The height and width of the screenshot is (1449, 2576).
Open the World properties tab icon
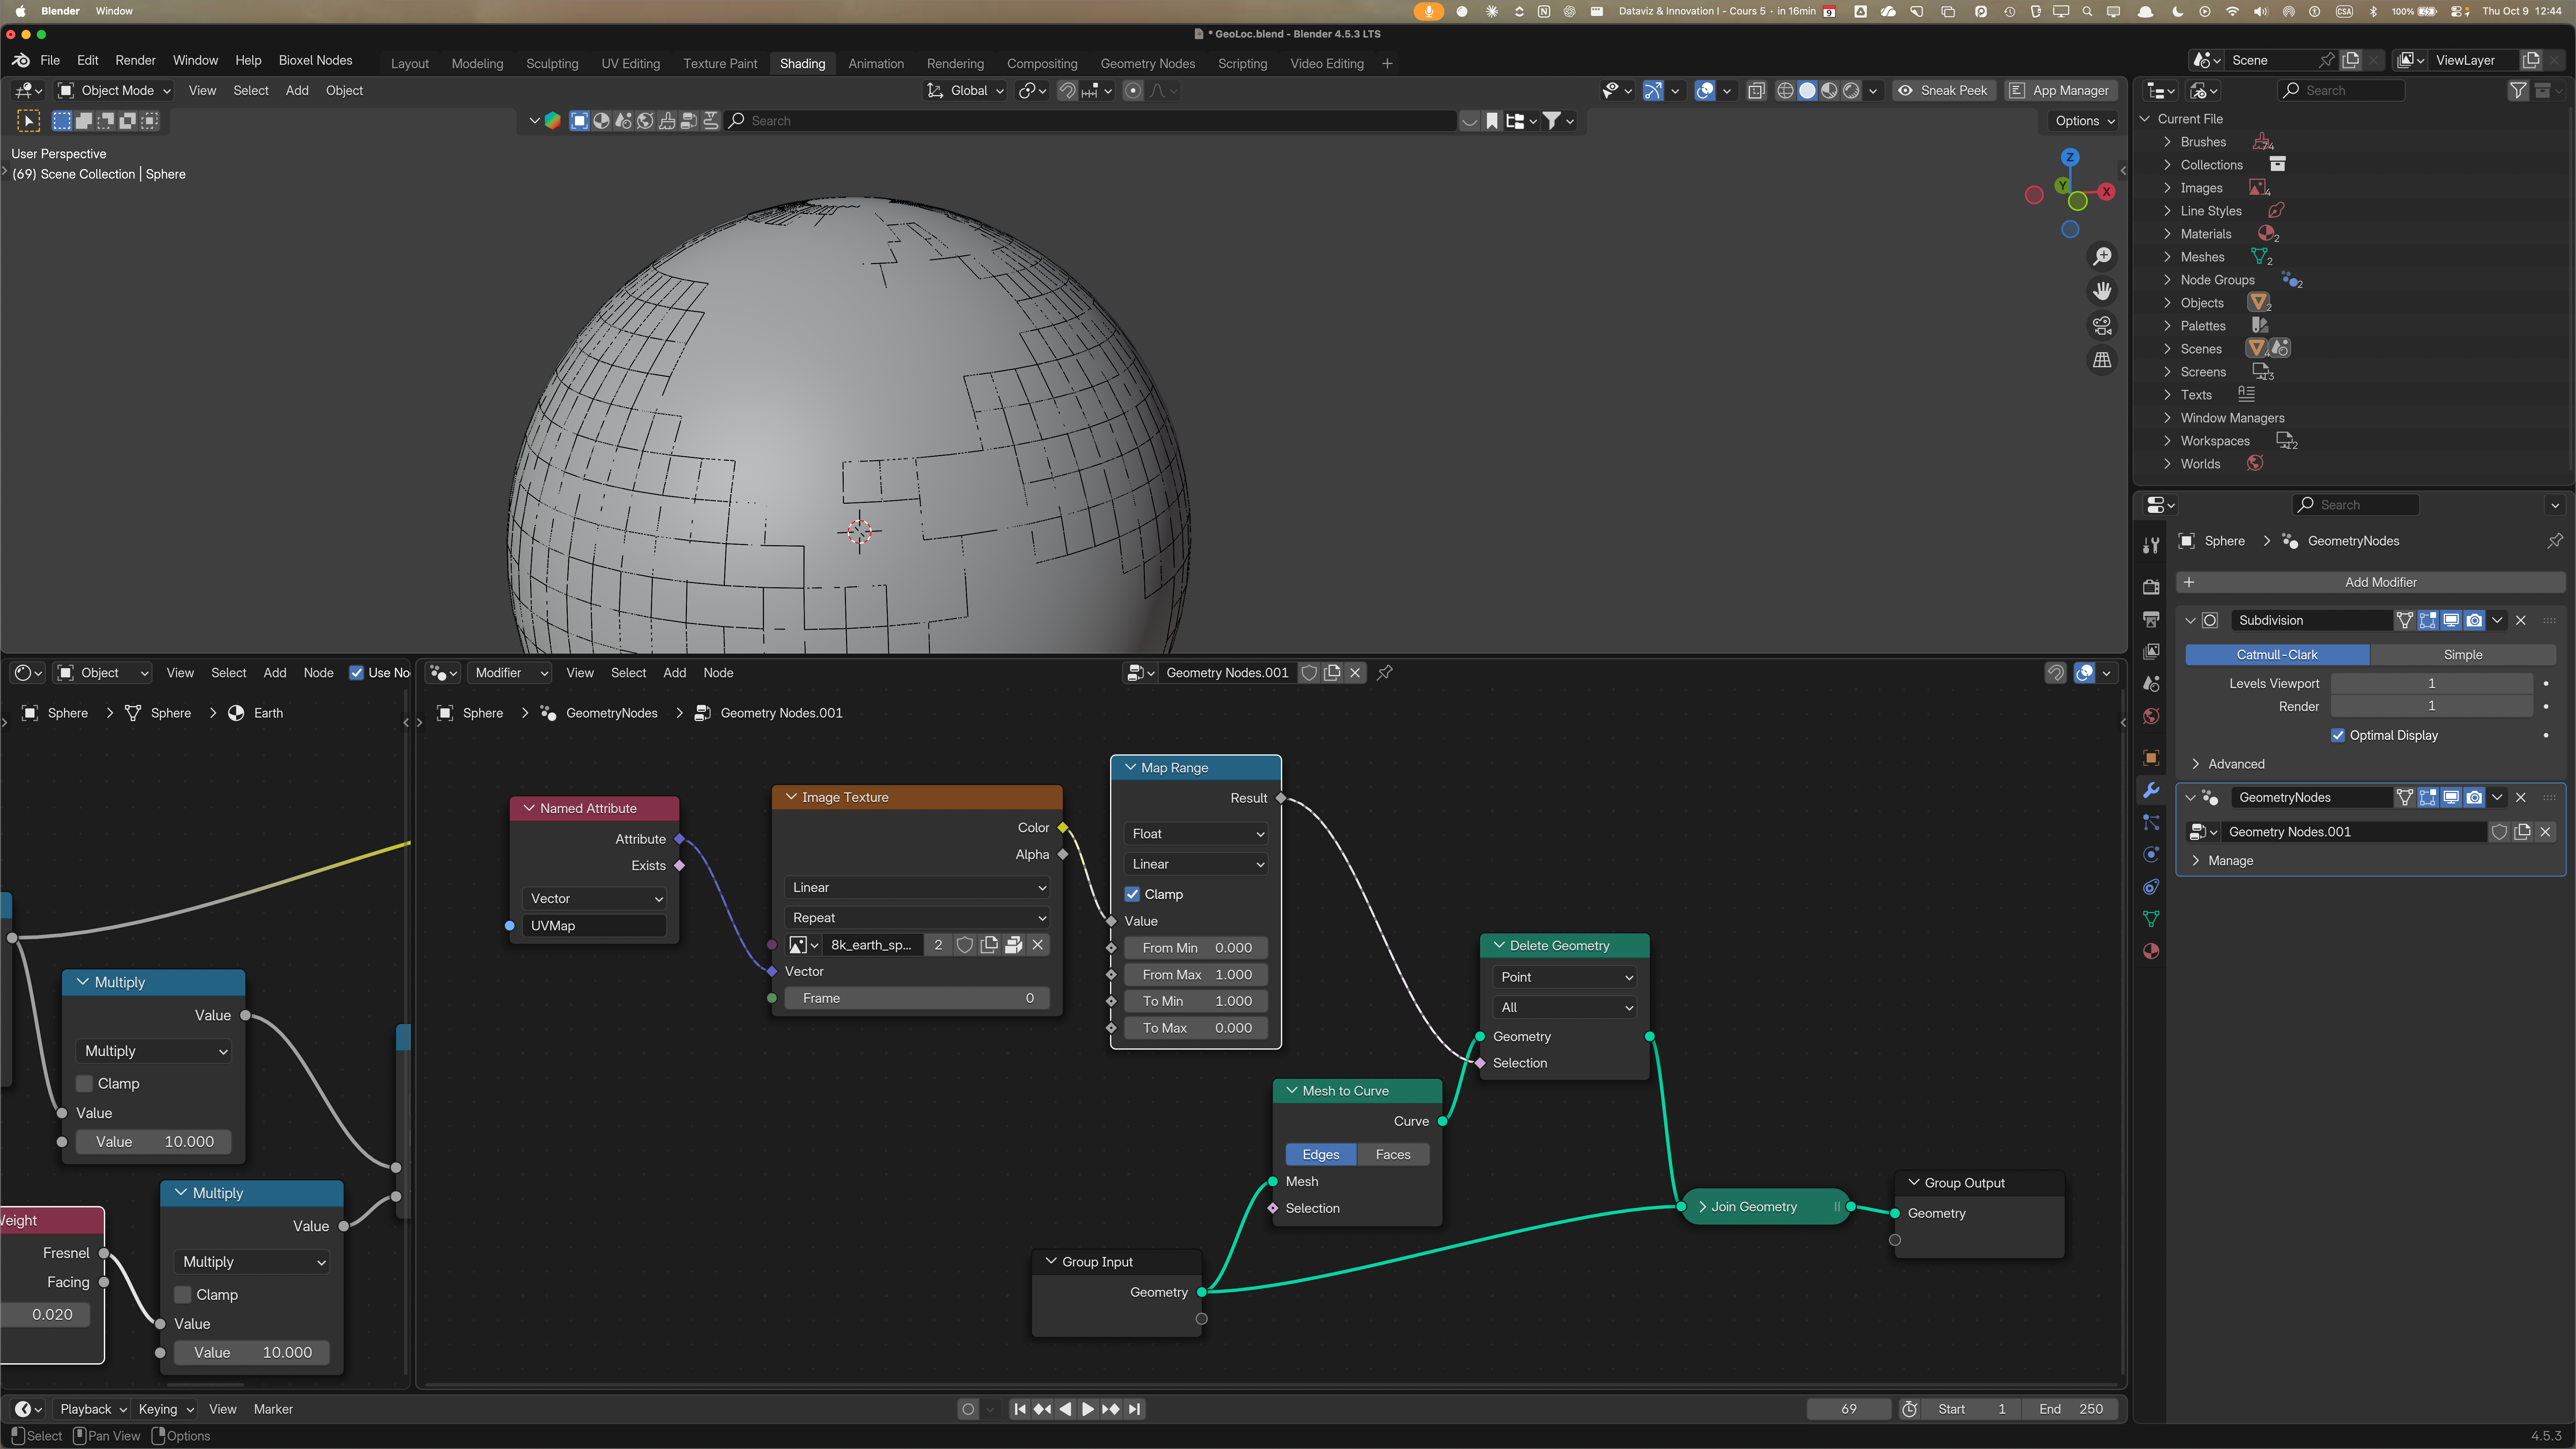point(2151,716)
